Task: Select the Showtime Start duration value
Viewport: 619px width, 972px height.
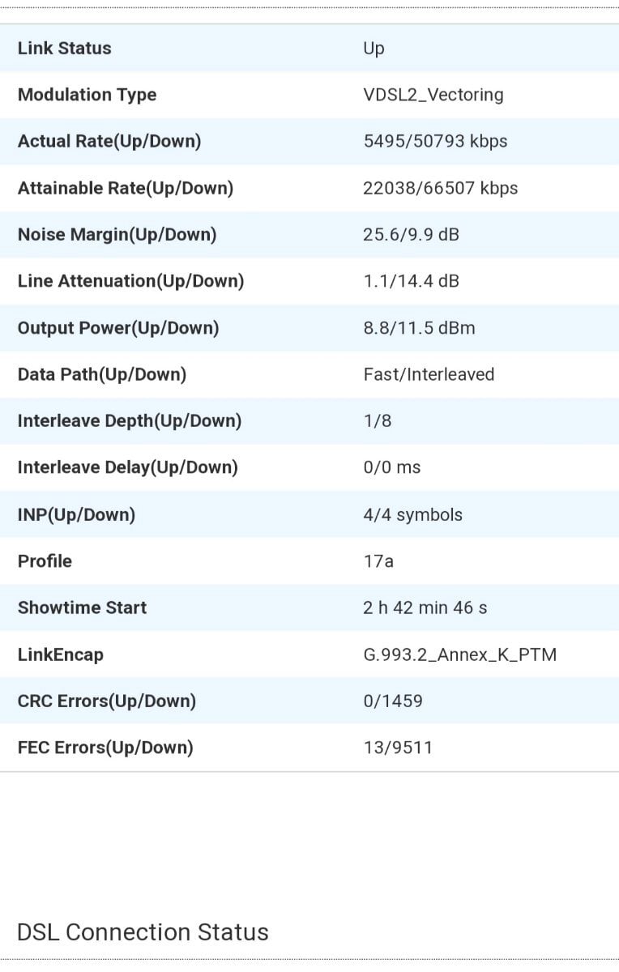Action: click(425, 607)
